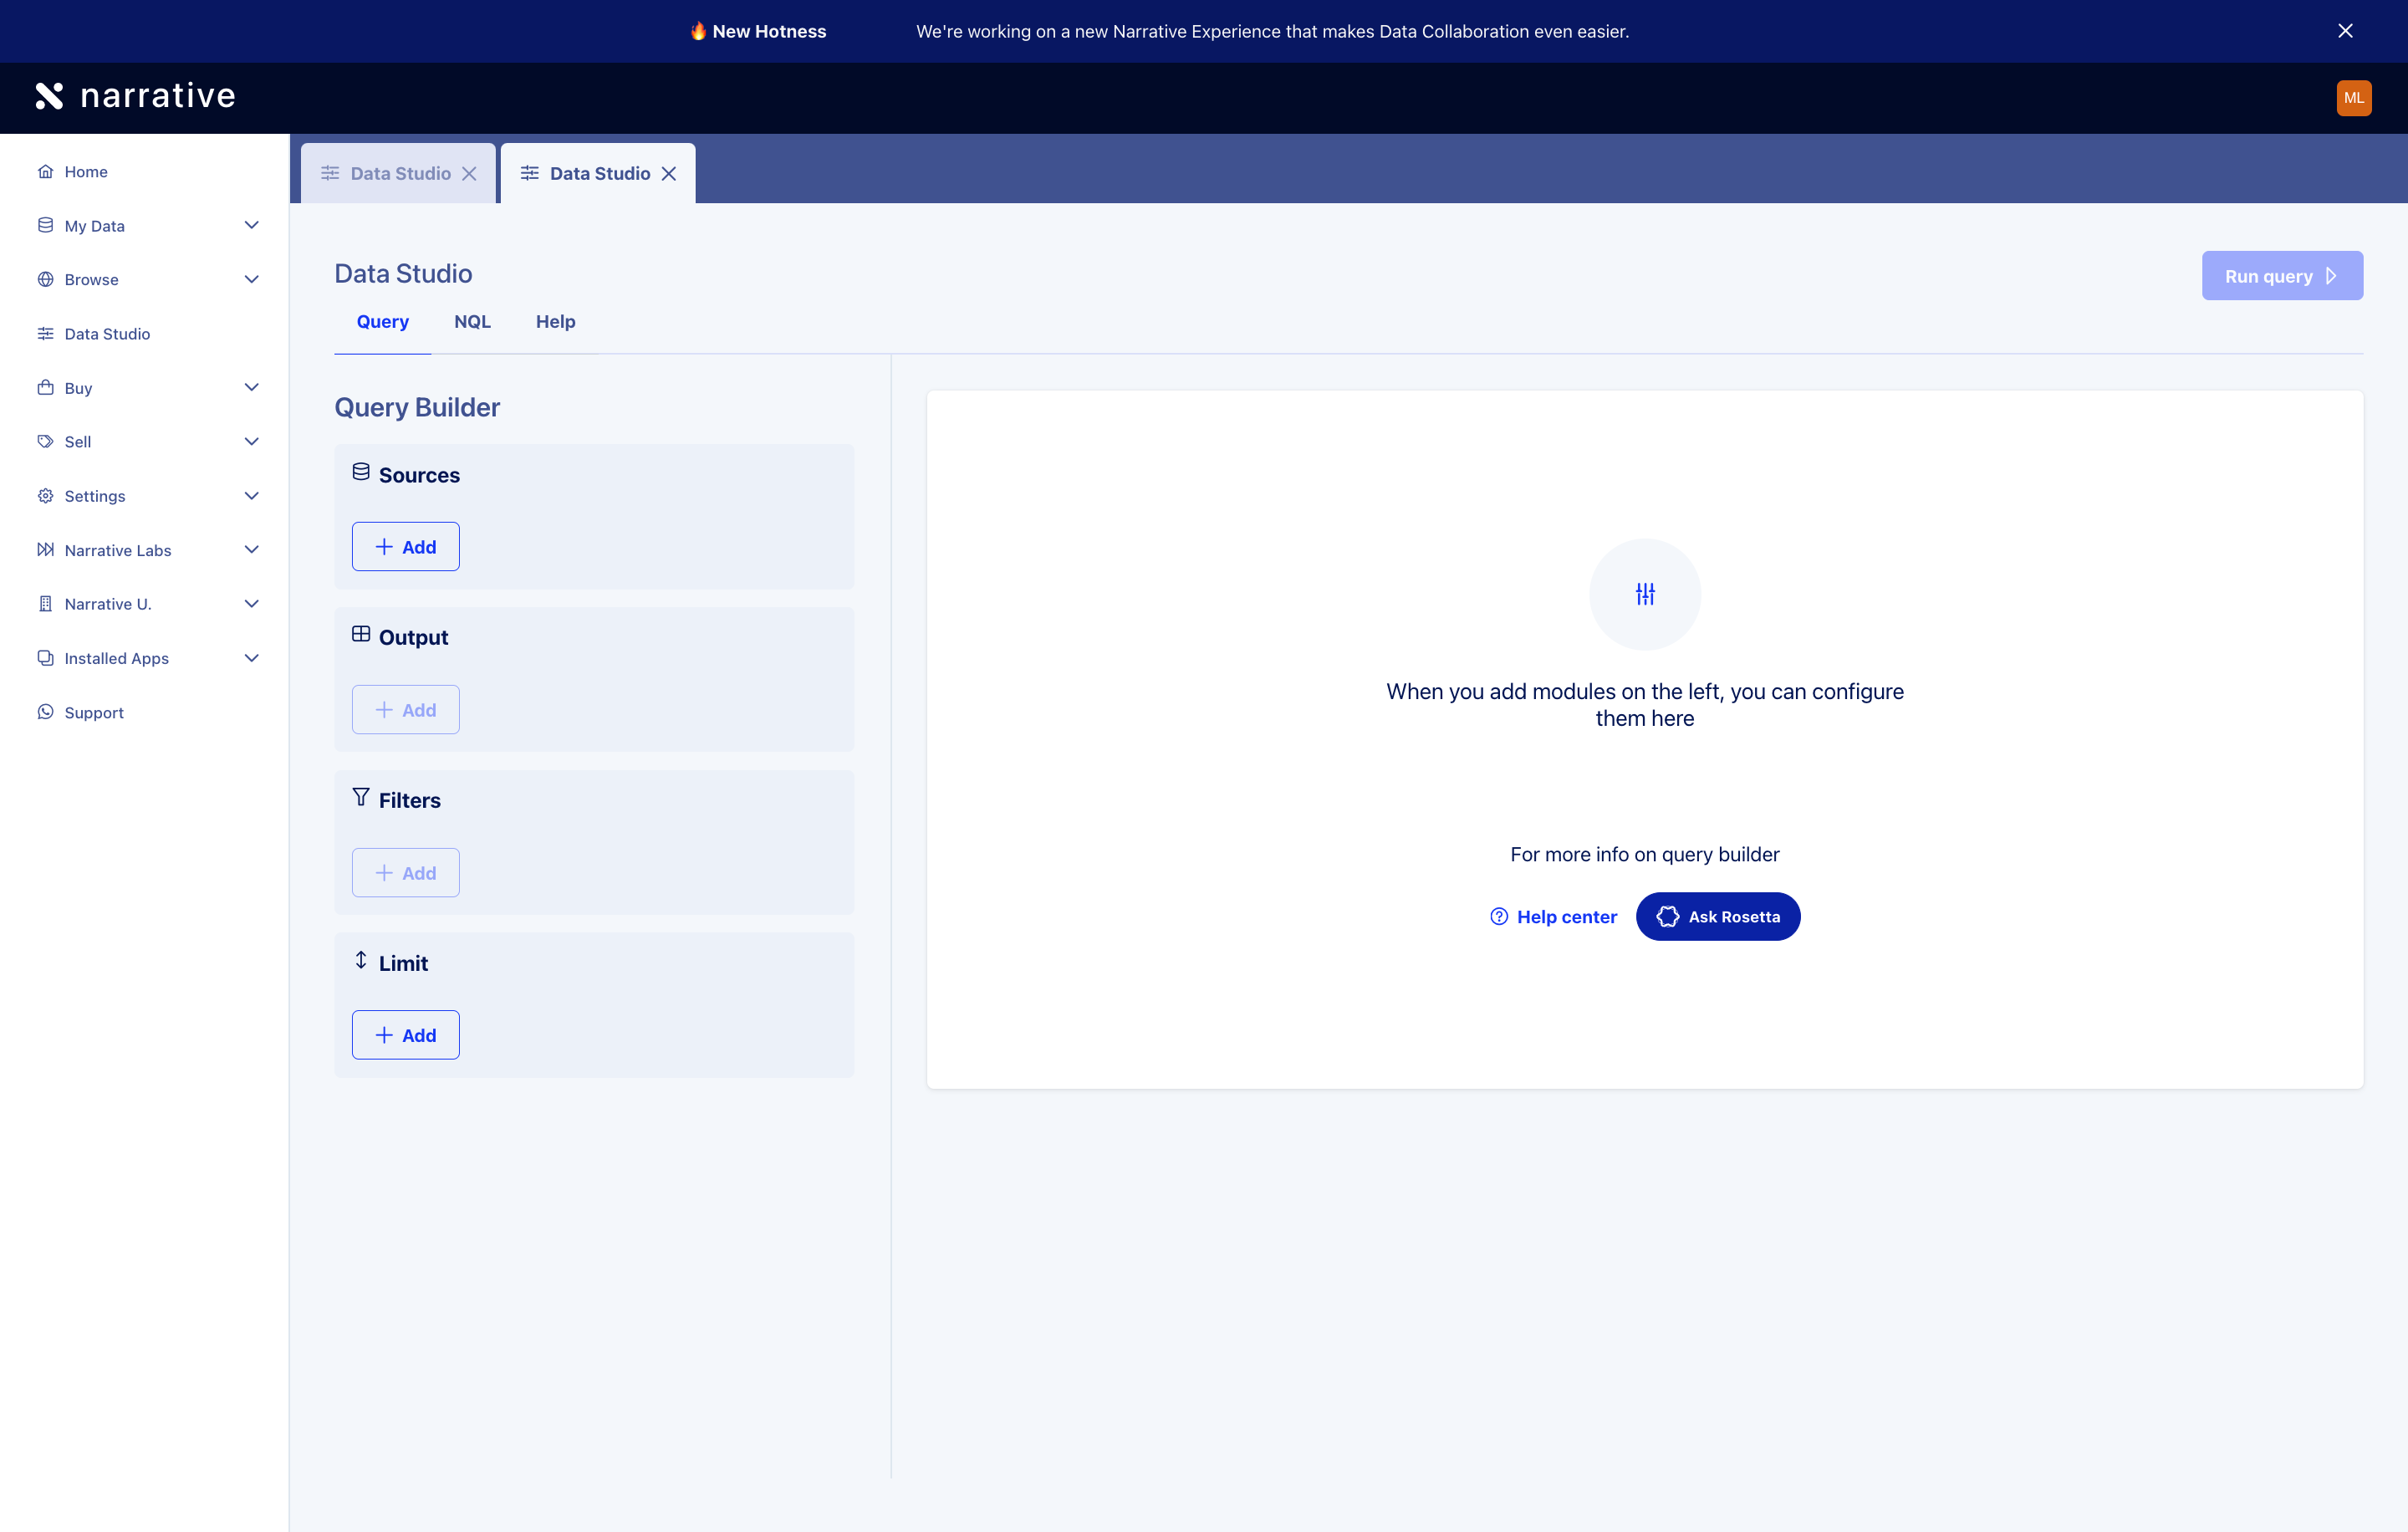This screenshot has height=1532, width=2408.
Task: Click the Buy shopping bag icon
Action: pyautogui.click(x=45, y=387)
